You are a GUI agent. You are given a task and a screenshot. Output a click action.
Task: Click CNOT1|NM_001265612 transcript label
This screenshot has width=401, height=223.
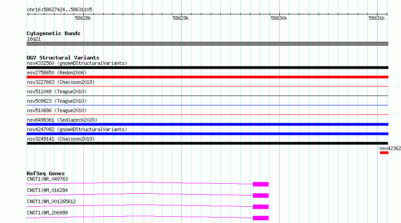pyautogui.click(x=51, y=201)
